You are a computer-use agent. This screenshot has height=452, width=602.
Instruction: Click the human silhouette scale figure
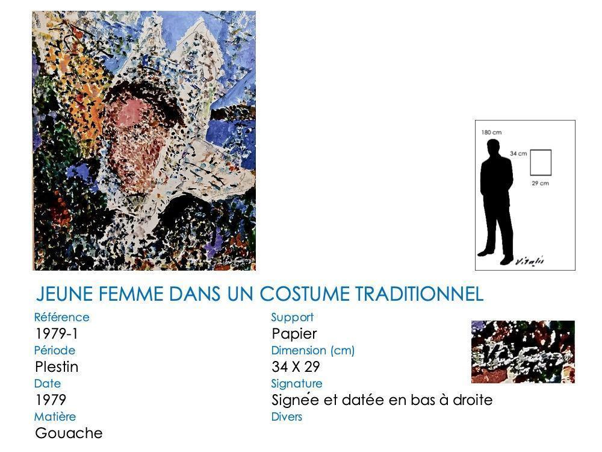pos(497,202)
